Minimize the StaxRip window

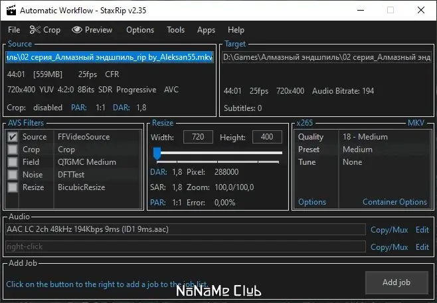pos(361,11)
